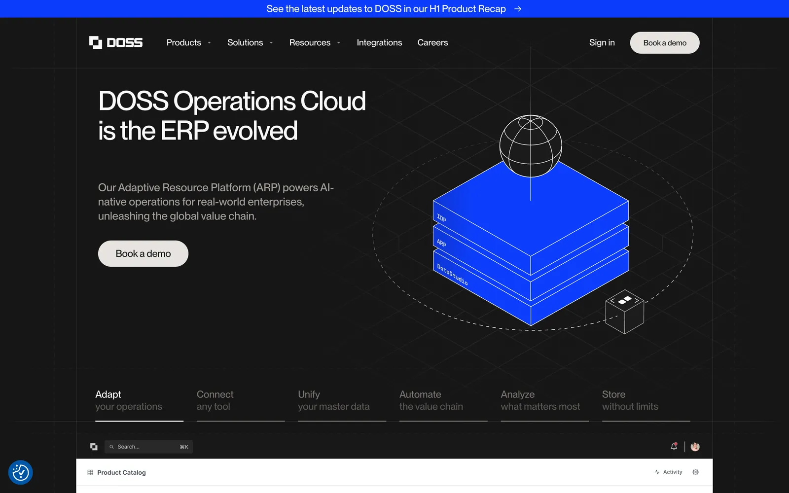Click the settings gear next to Activity

[x=696, y=472]
